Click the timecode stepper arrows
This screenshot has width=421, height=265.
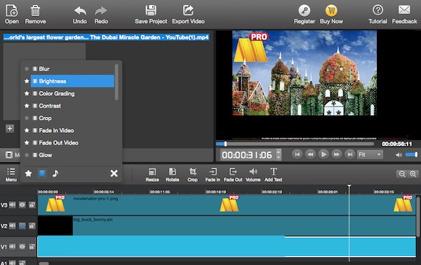(x=279, y=155)
